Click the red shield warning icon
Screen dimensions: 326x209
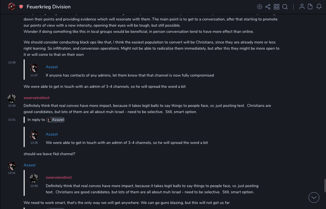click(21, 7)
